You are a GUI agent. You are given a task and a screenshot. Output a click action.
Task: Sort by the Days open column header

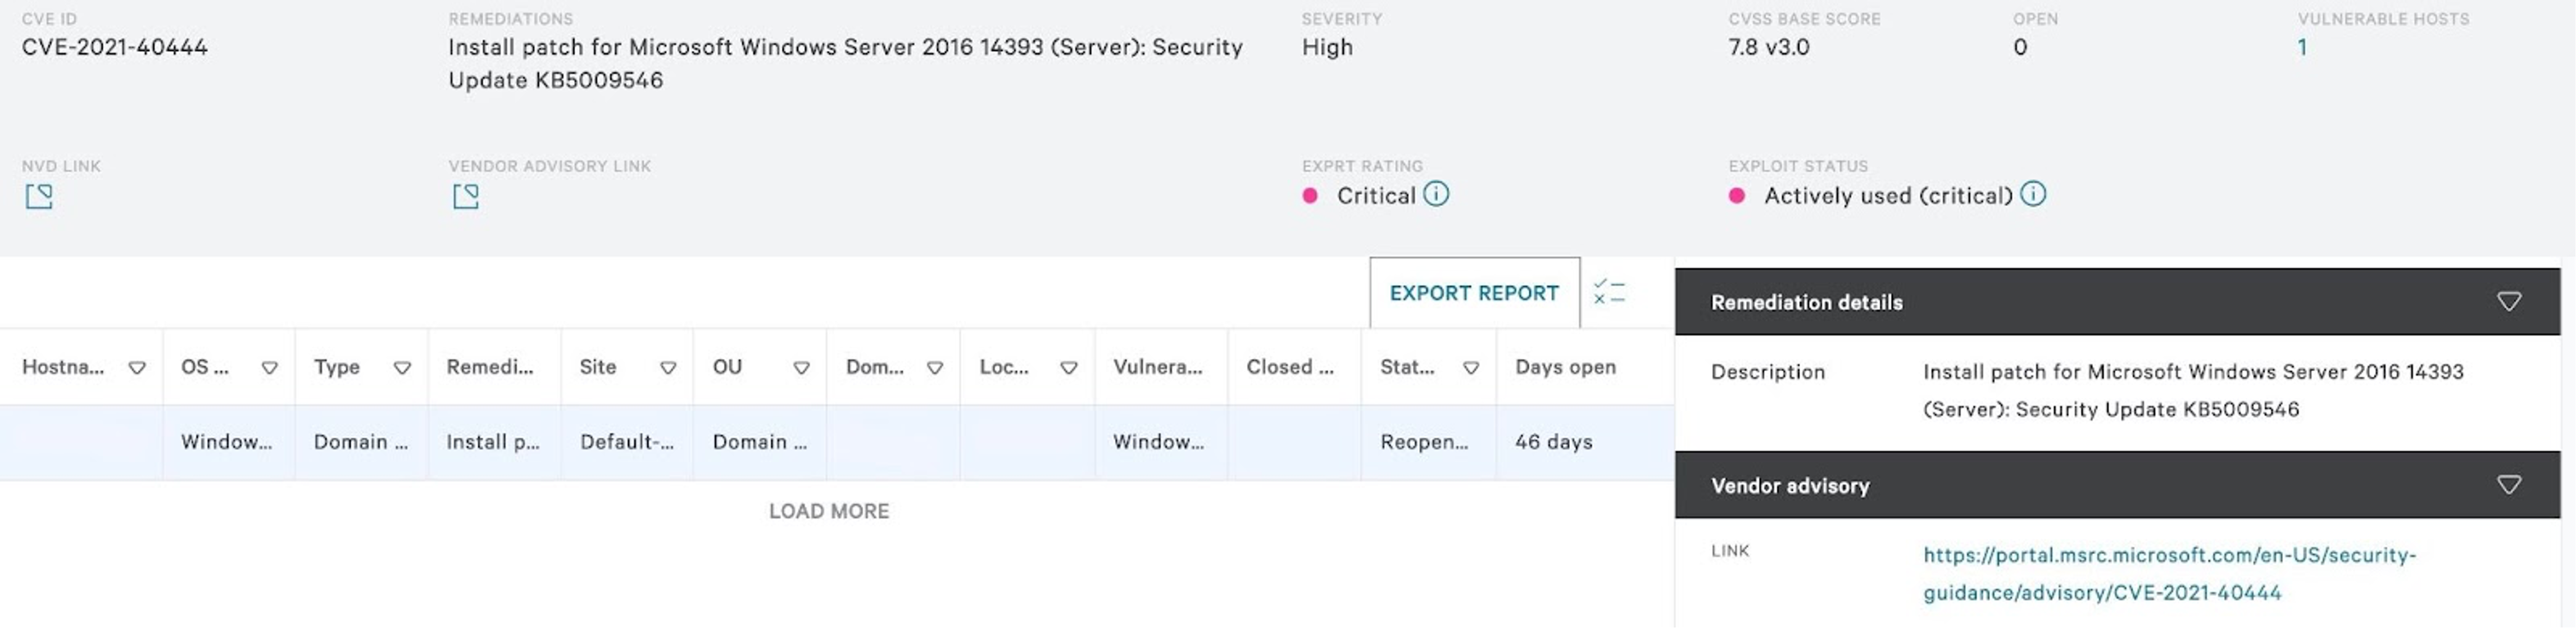(1565, 367)
